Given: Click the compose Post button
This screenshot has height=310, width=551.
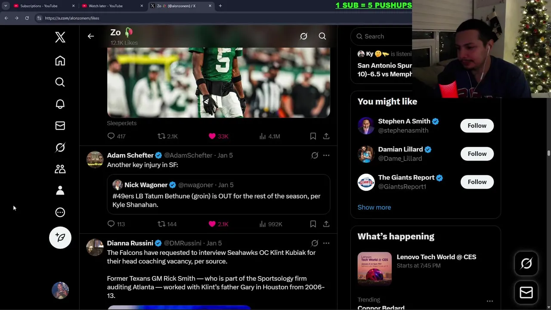Looking at the screenshot, I should click(x=60, y=238).
